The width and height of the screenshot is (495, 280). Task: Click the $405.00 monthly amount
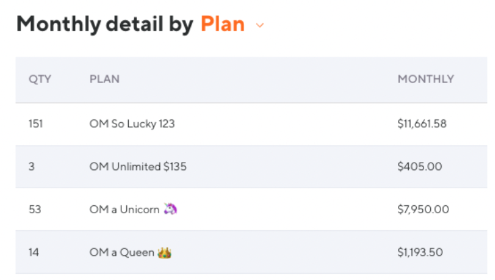click(419, 166)
